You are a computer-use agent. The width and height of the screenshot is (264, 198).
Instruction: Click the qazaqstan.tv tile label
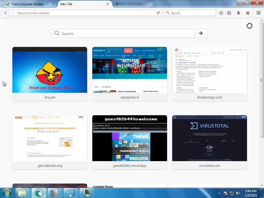[130, 97]
